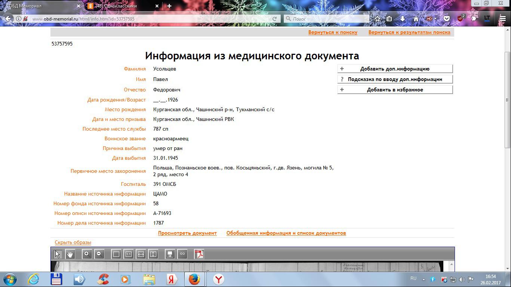The width and height of the screenshot is (511, 287).
Task: Export document as PDF
Action: [199, 254]
